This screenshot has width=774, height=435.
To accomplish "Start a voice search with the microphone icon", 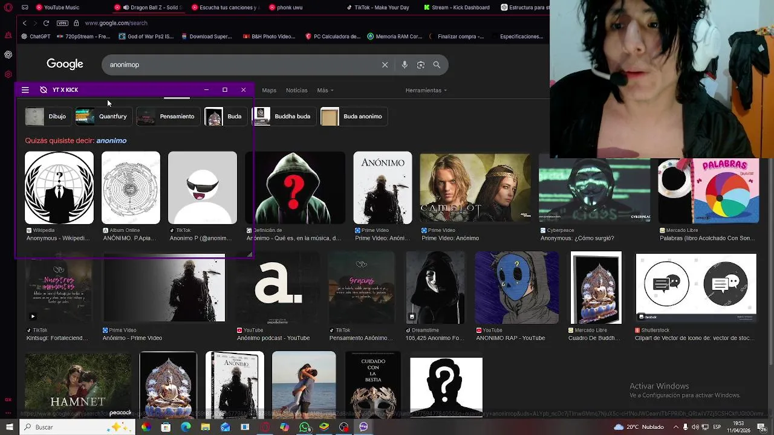I will (405, 65).
